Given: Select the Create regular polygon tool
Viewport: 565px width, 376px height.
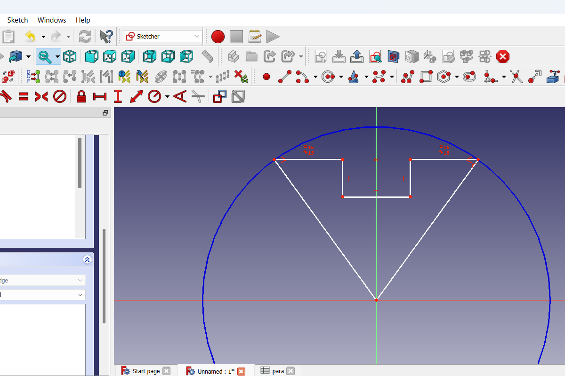Looking at the screenshot, I should tap(444, 77).
